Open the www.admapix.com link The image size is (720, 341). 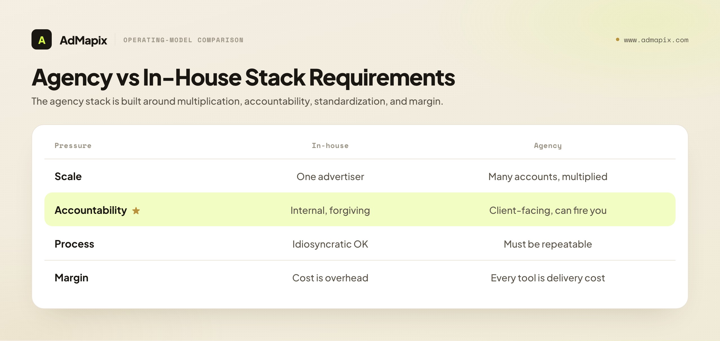point(656,40)
